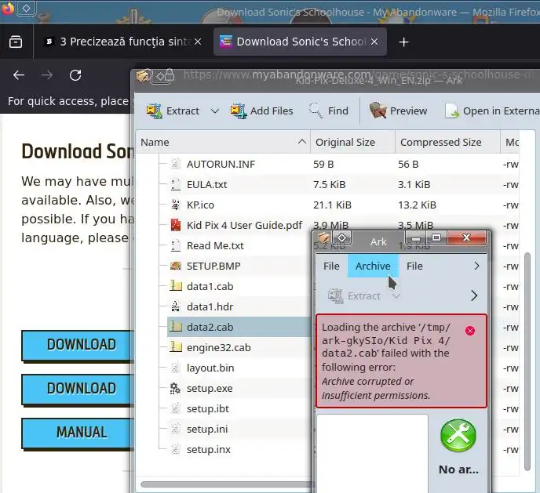The height and width of the screenshot is (493, 540).
Task: Click the second DOWNLOAD button on webpage
Action: click(x=78, y=389)
